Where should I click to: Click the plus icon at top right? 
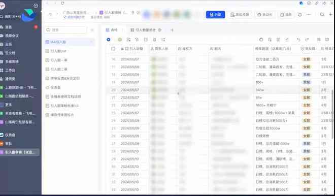point(330,15)
